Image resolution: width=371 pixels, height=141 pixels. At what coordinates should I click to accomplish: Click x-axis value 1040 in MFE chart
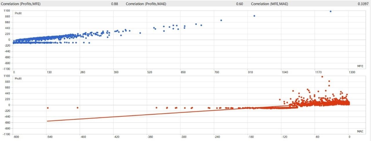coord(285,72)
